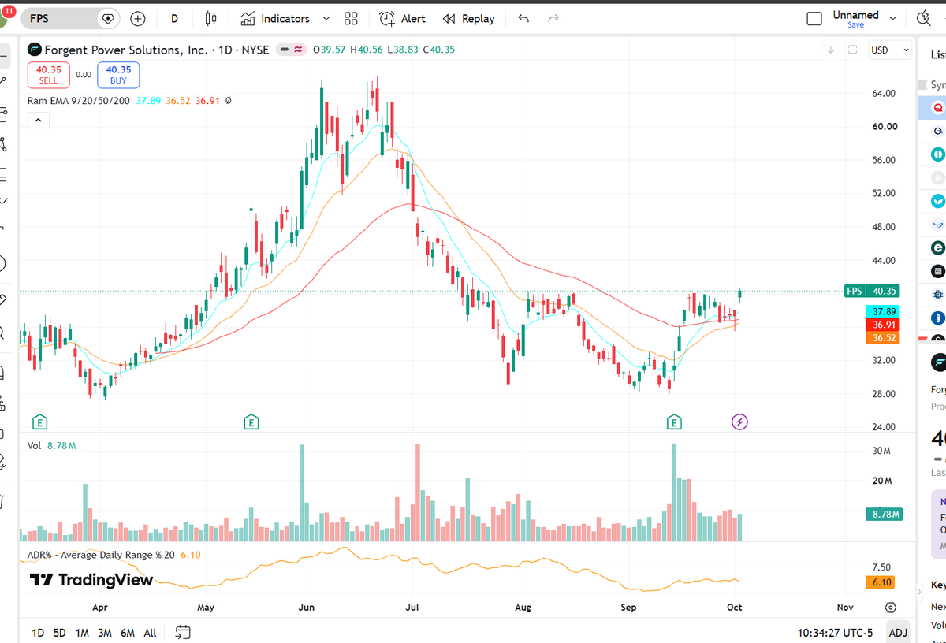Select the 1M date range
Viewport: 946px width, 643px height.
click(x=82, y=633)
